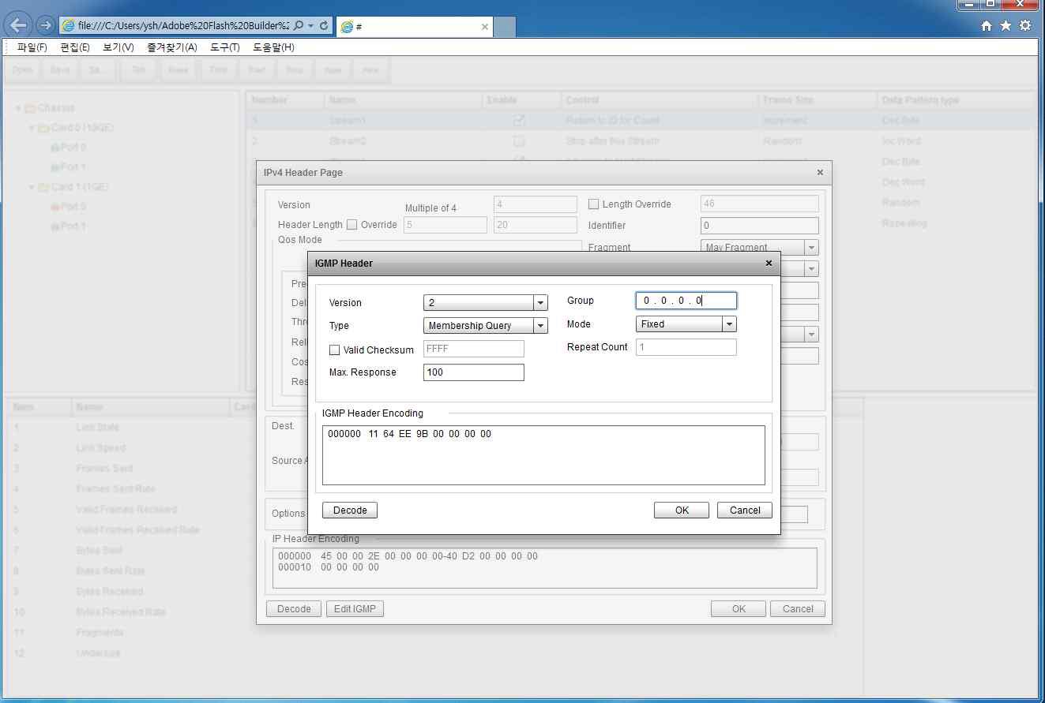Toggle the Header Length Override checkbox

[x=351, y=225]
